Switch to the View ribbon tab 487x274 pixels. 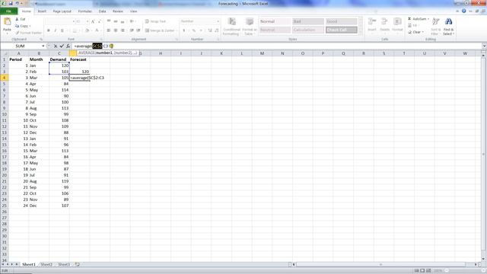134,11
